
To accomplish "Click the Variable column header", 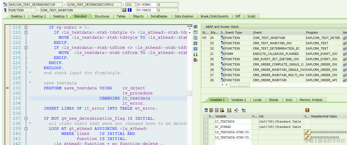I will point(233,116).
